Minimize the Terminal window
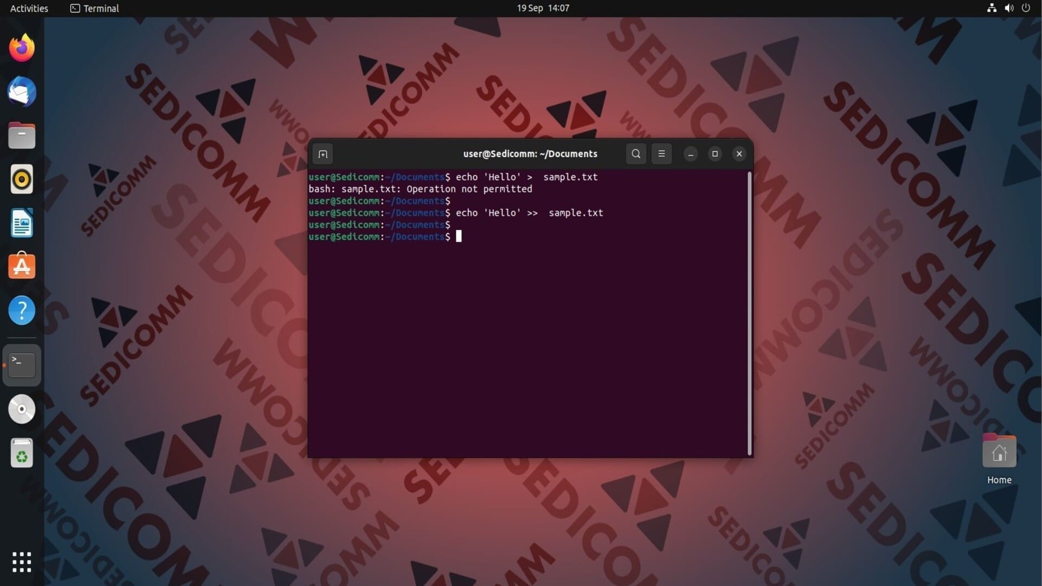Viewport: 1042px width, 586px height. pos(691,154)
